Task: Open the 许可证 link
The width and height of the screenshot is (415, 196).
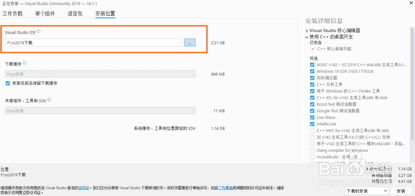Action: point(83,188)
